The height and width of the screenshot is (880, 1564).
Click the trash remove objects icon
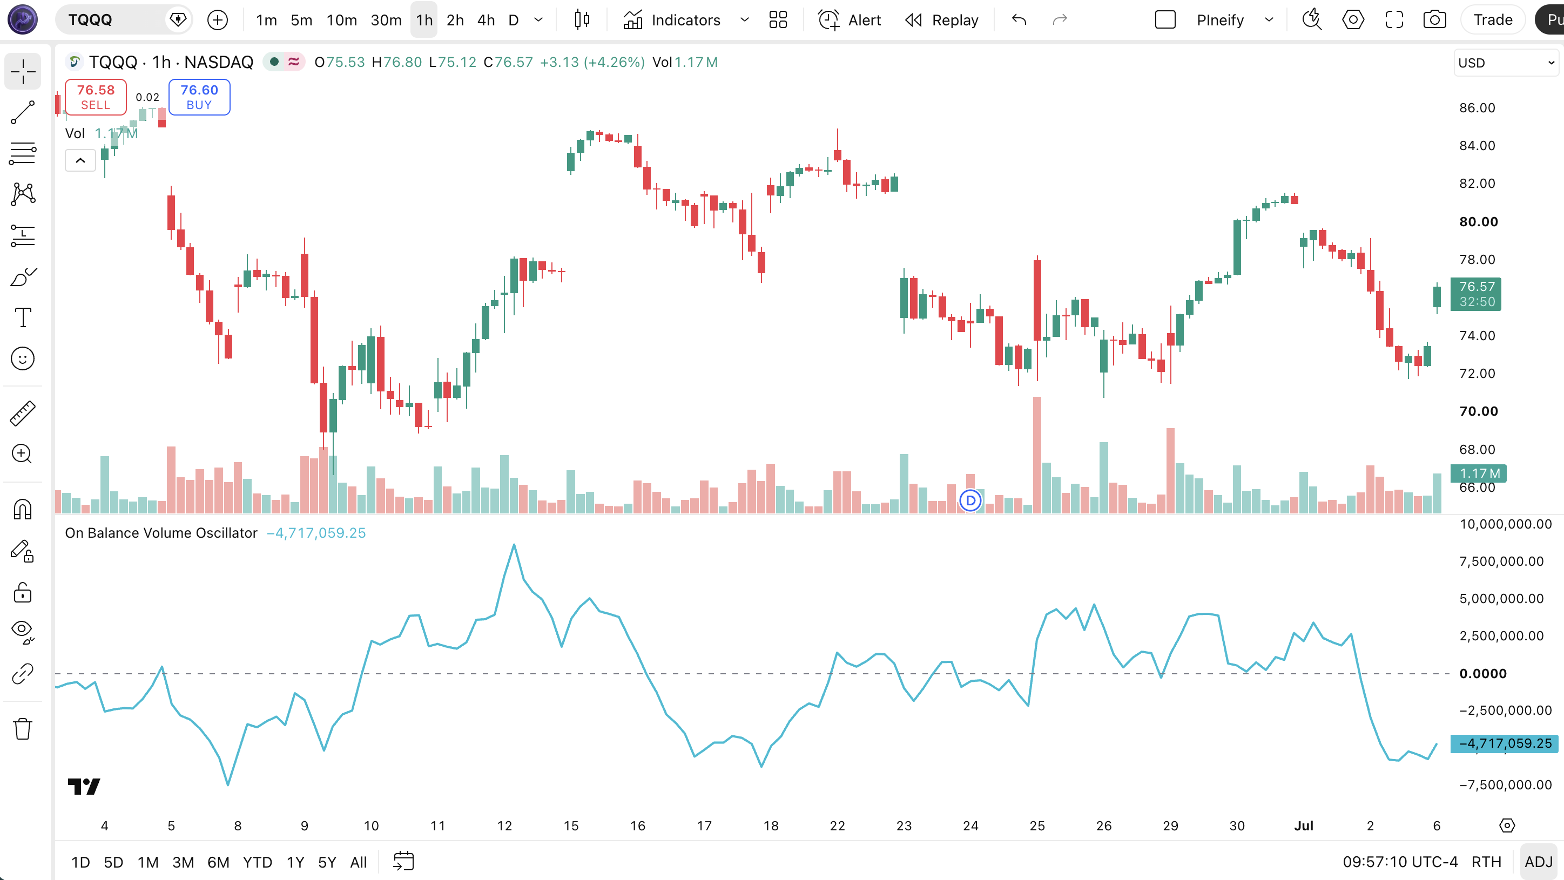coord(23,728)
